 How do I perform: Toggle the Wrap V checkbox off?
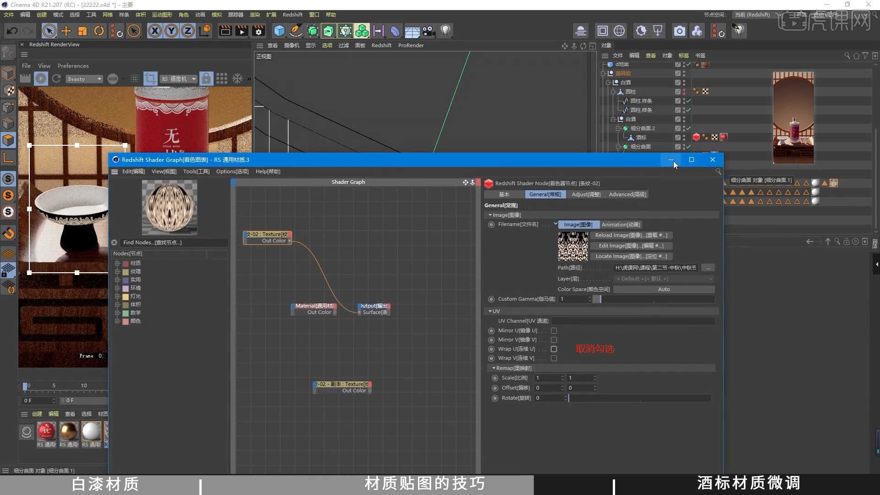click(x=554, y=358)
